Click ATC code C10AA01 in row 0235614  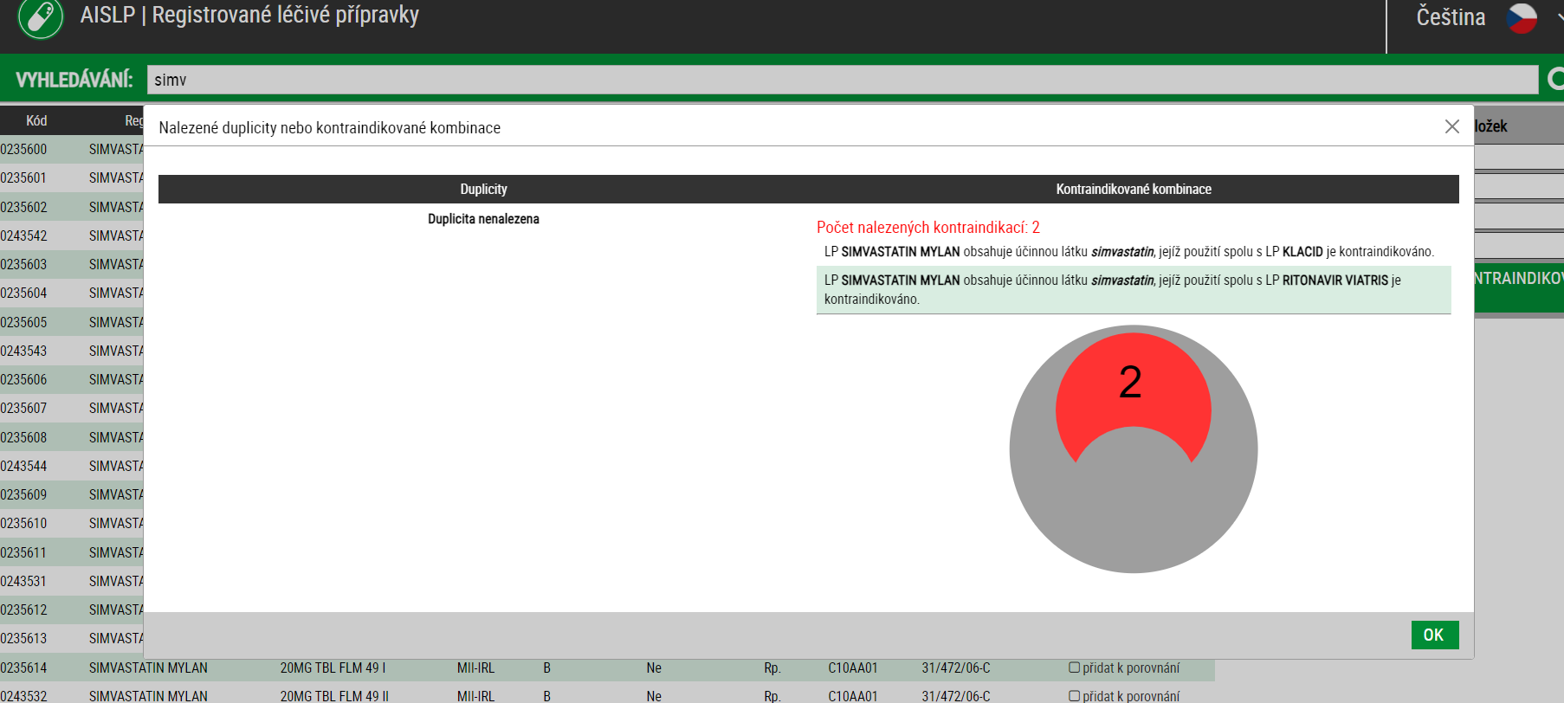853,668
